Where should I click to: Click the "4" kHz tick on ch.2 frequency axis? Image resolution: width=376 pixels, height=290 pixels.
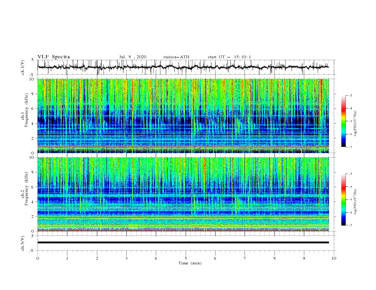33,202
